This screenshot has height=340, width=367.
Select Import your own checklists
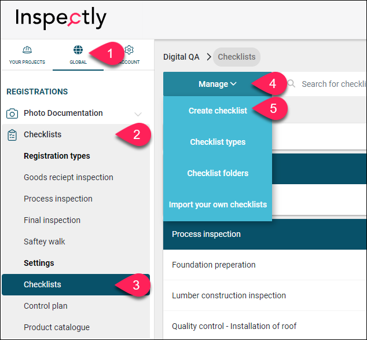[x=218, y=204]
